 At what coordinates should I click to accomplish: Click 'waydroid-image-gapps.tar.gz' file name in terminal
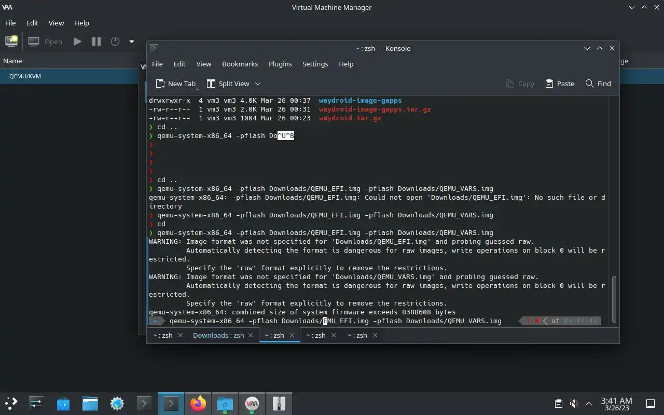pyautogui.click(x=375, y=109)
